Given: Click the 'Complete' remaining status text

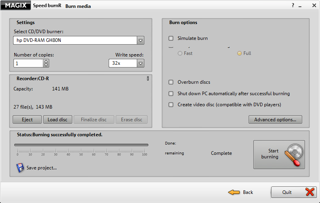Looking at the screenshot, I should click(x=221, y=153).
